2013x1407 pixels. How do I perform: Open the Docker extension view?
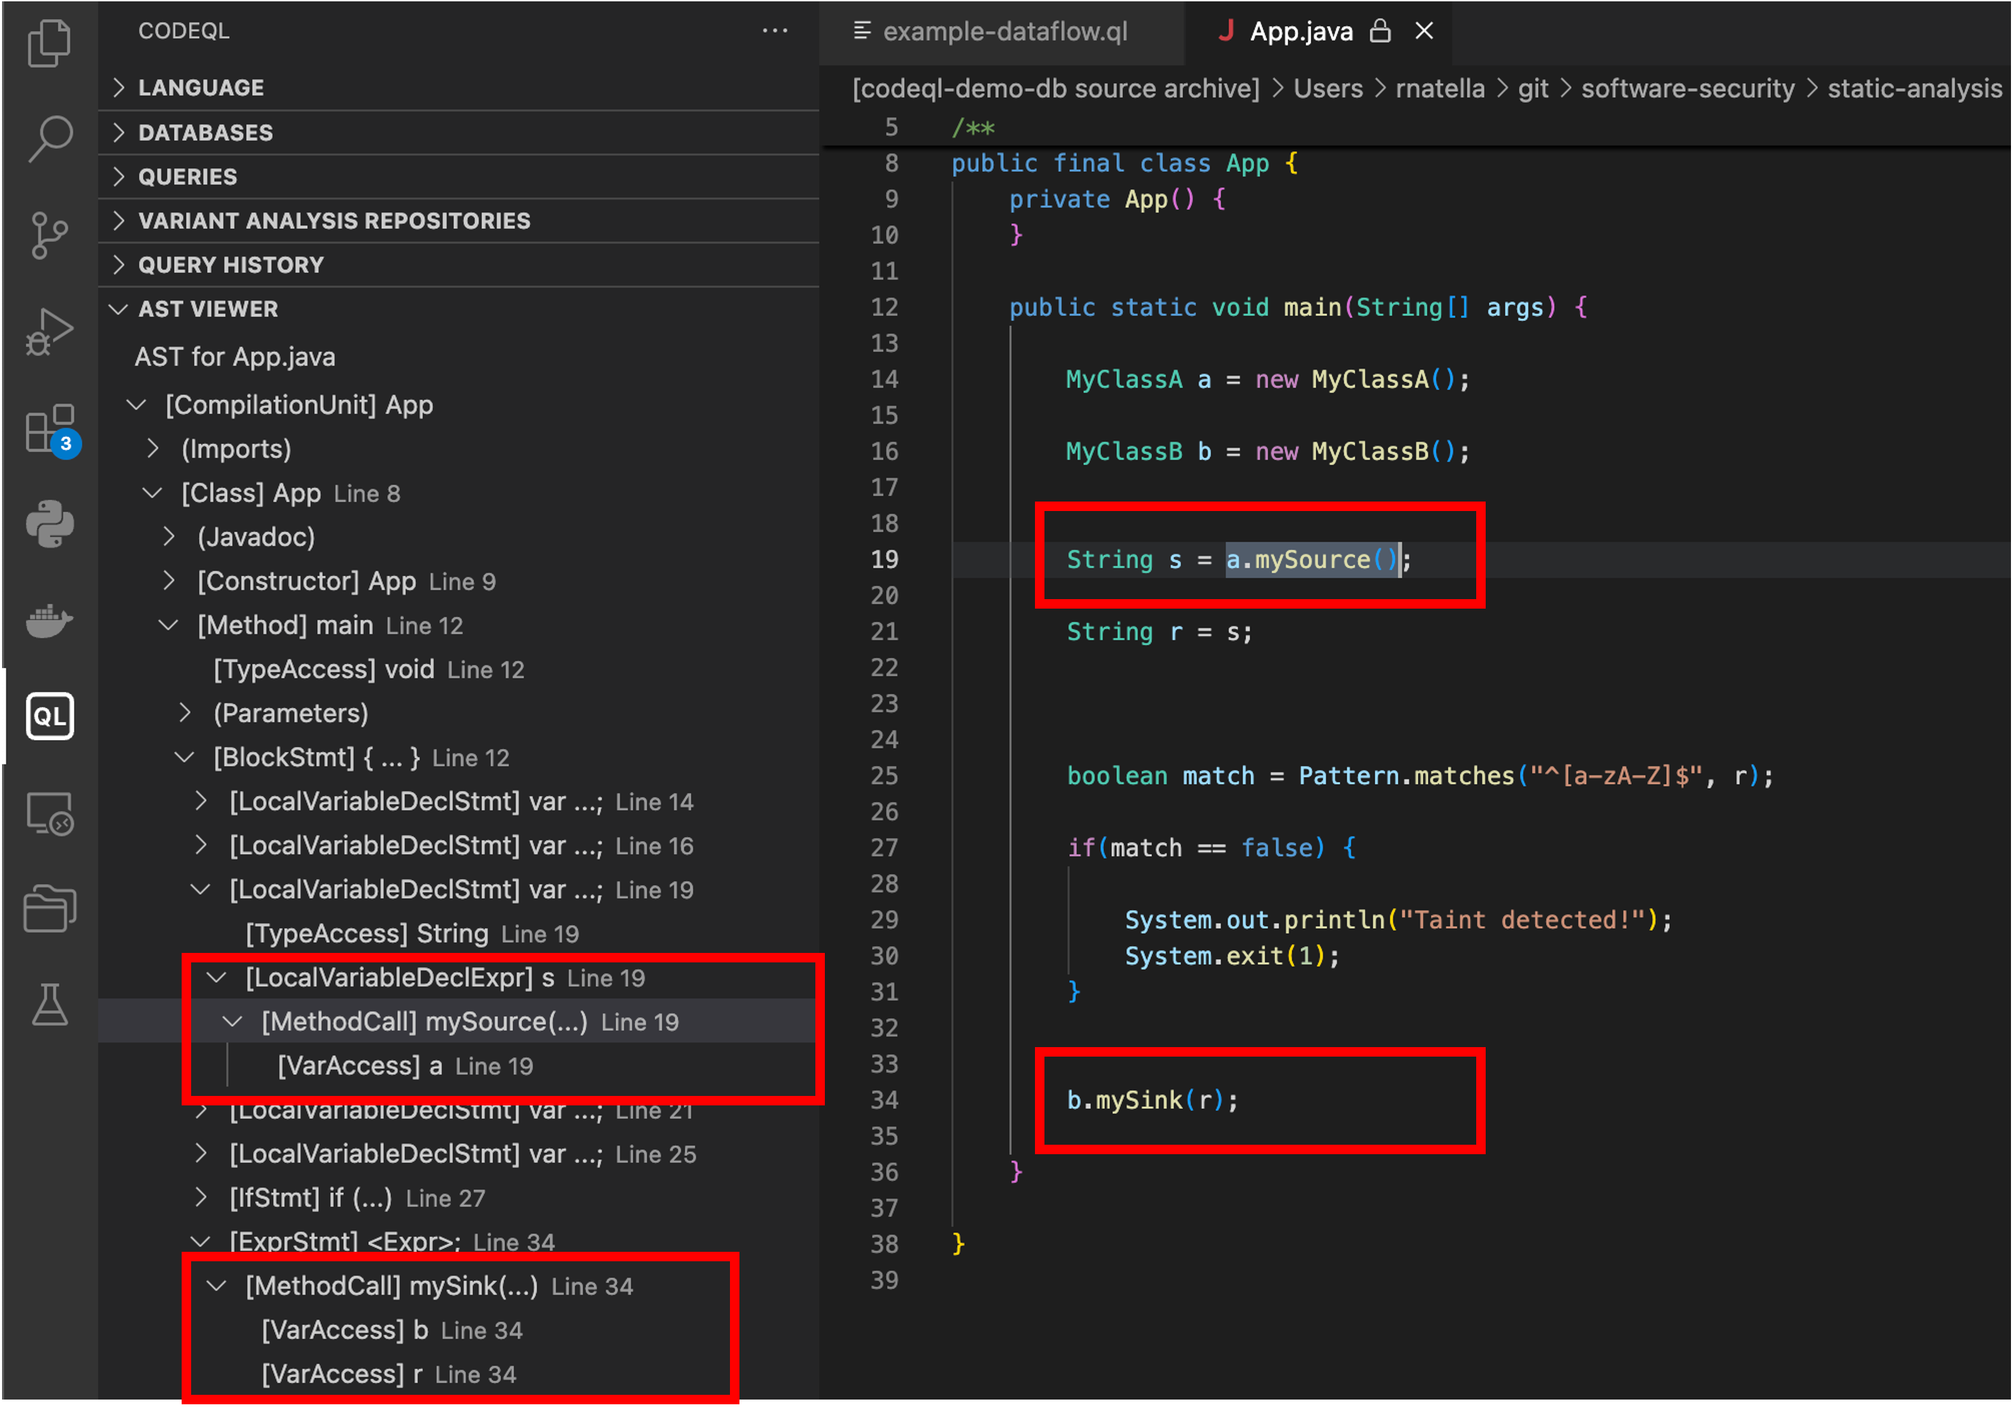[x=49, y=621]
